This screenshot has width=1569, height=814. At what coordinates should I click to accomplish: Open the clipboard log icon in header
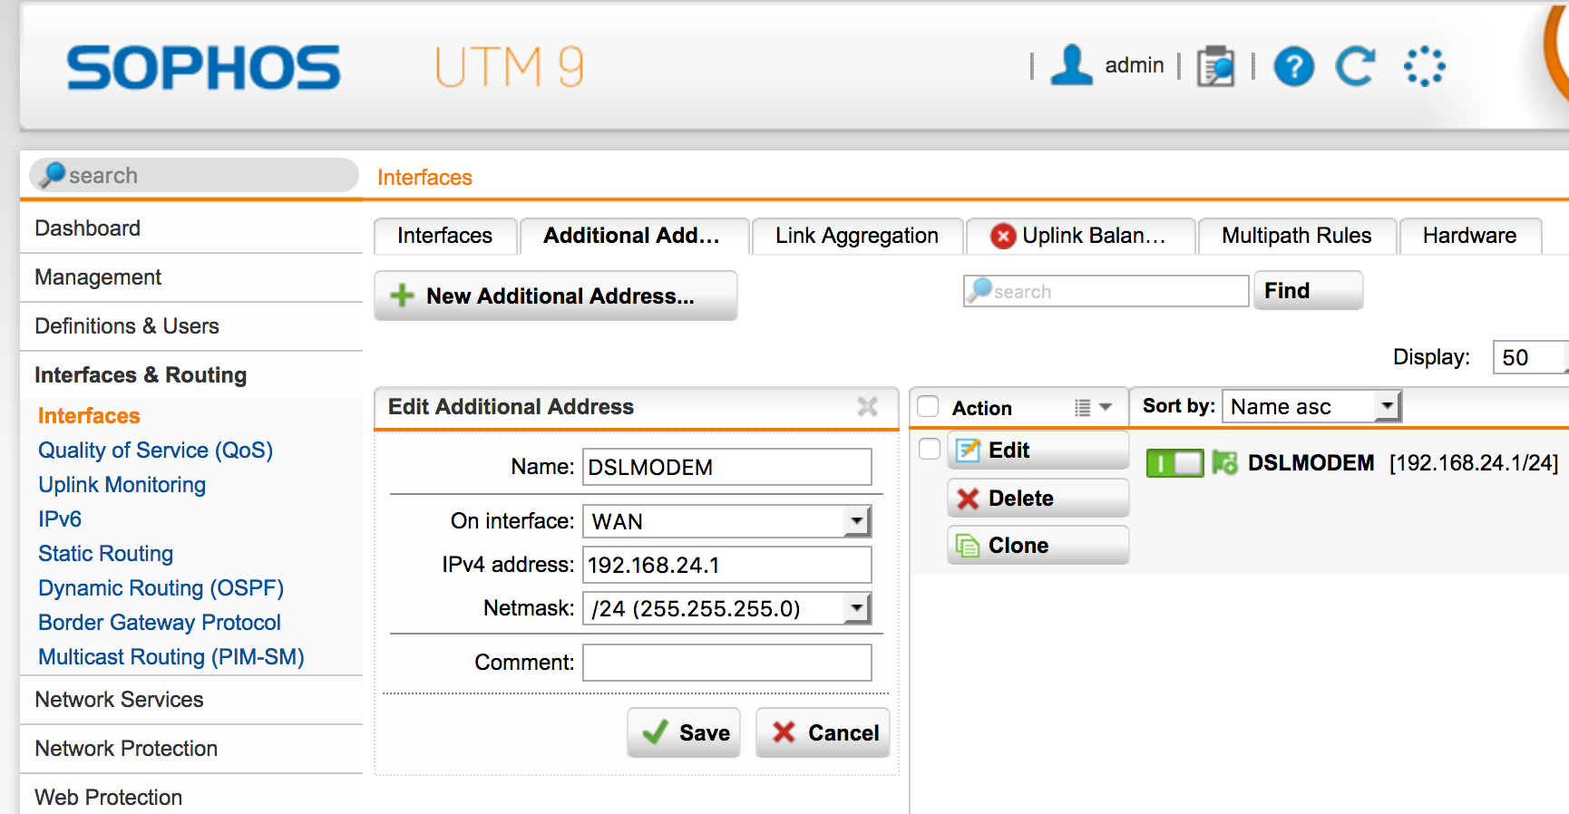click(x=1215, y=66)
